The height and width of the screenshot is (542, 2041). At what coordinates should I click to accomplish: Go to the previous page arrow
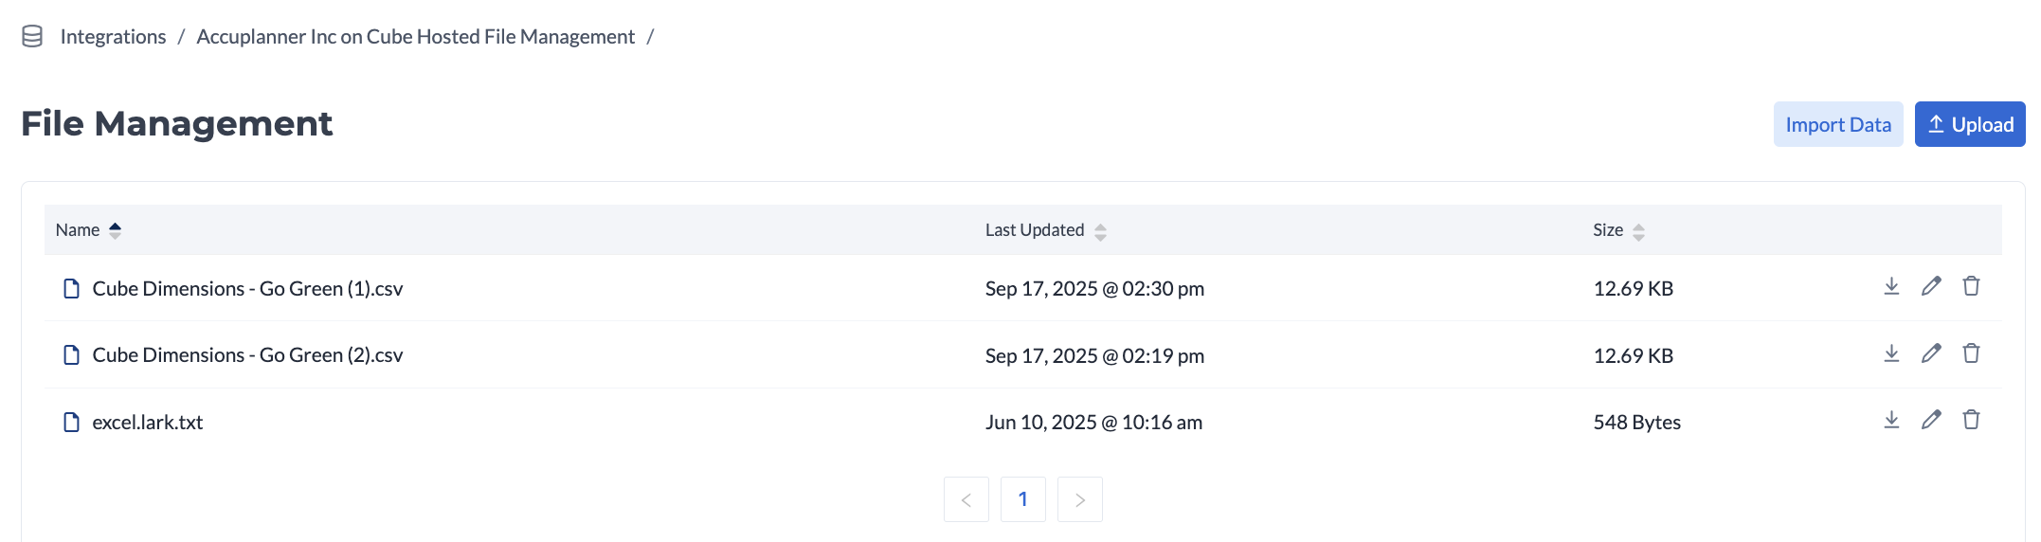[966, 499]
